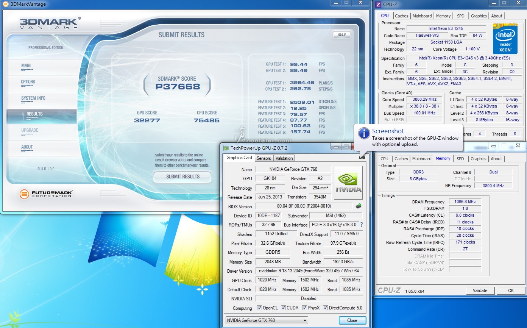527x328 pixels.
Task: Click the CAS# Latency value 9.0 clocks
Action: point(465,215)
